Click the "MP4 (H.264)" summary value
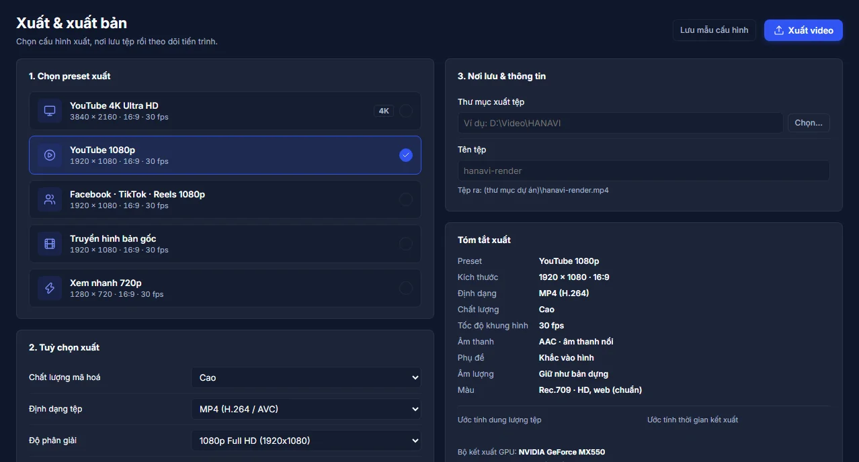 (x=564, y=293)
